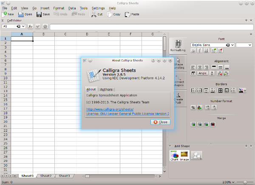The width and height of the screenshot is (255, 185).
Task: Toggle align left in Alignment section
Action: (x=193, y=67)
